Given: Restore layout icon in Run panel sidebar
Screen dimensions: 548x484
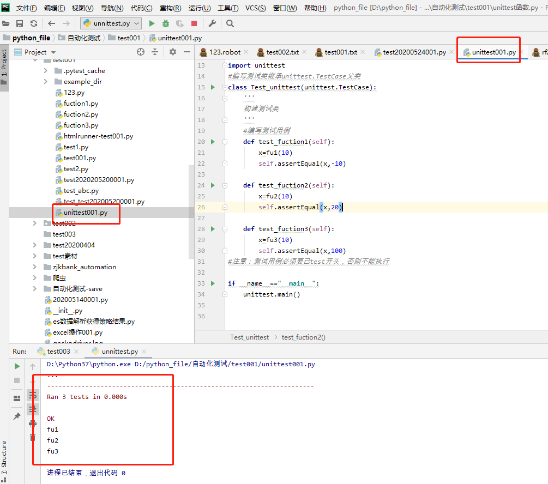Looking at the screenshot, I should (17, 398).
